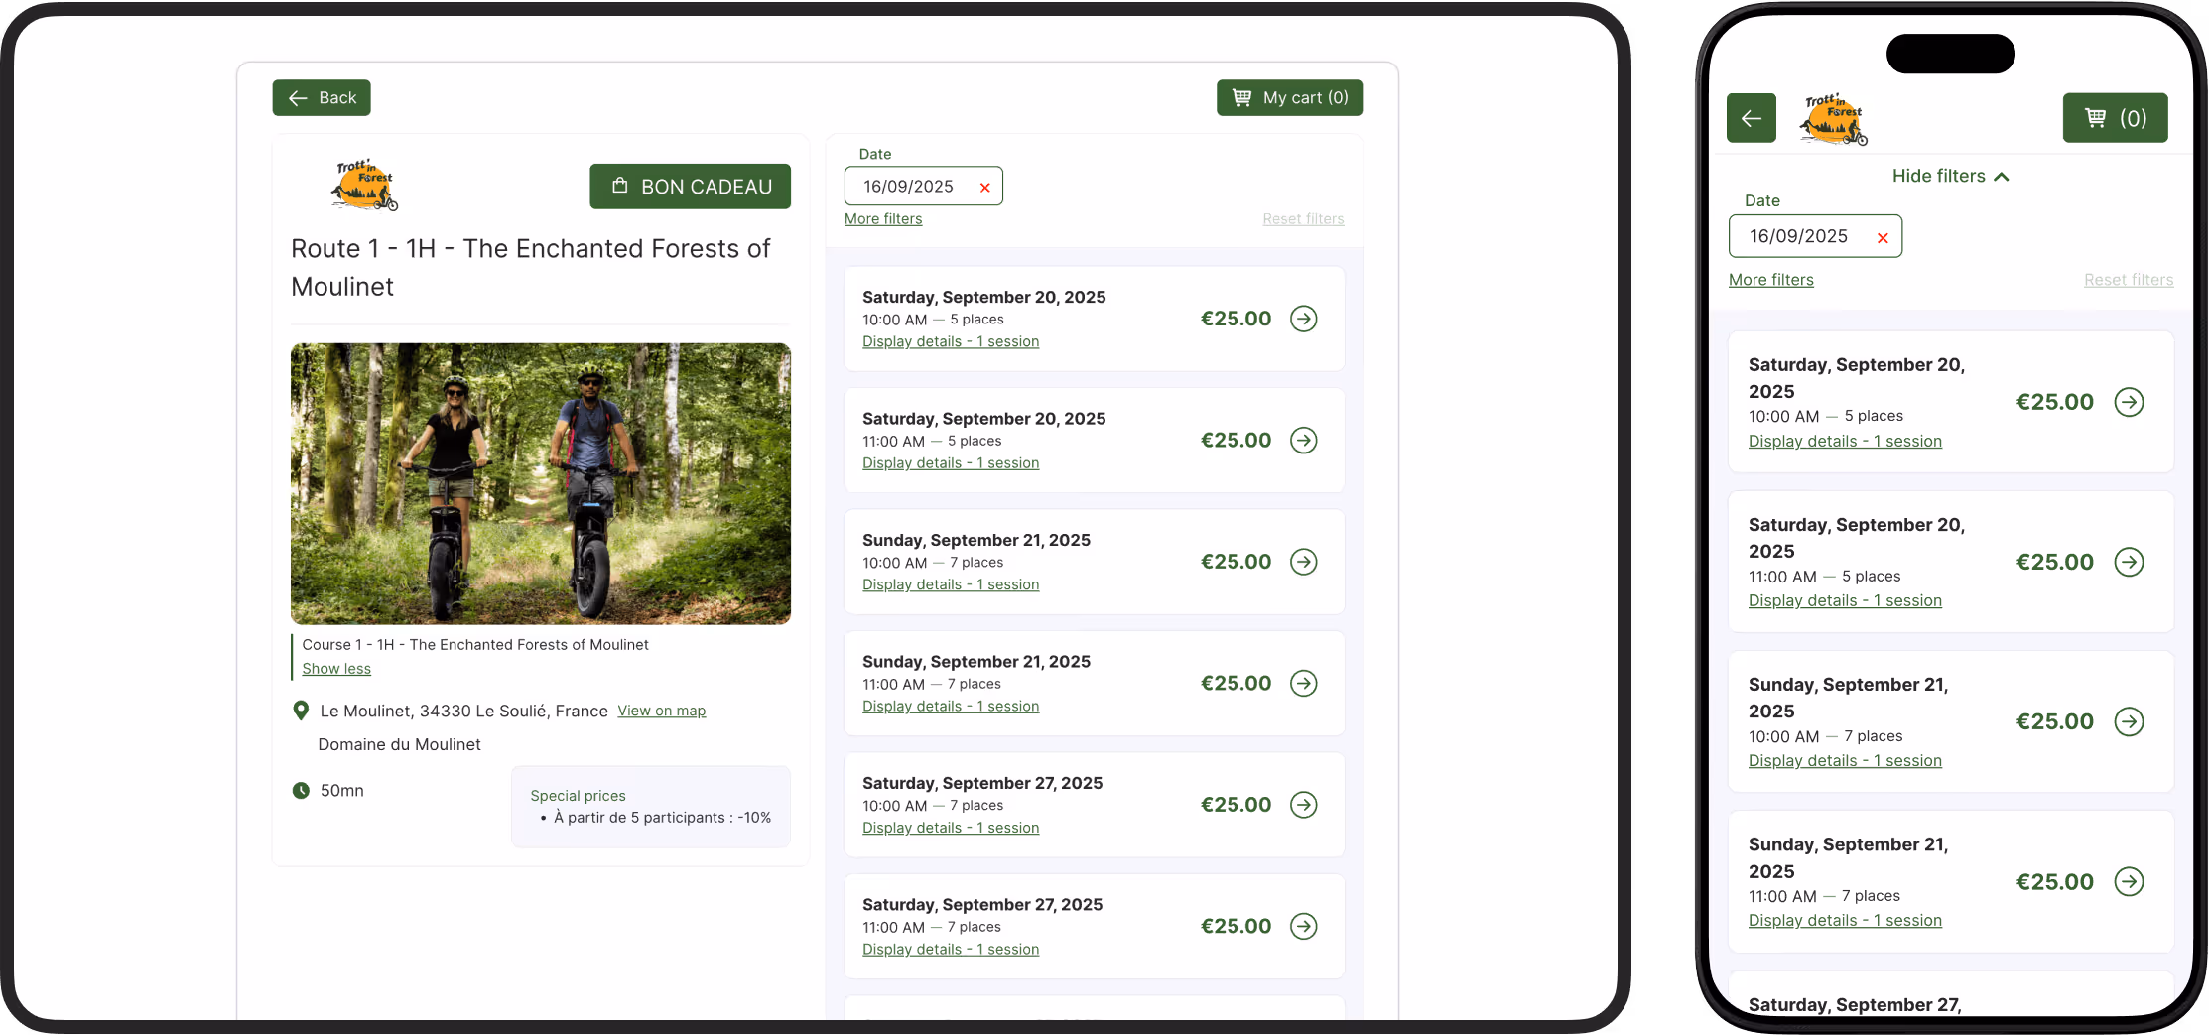
Task: Click the clock icon next to 50mn
Action: 301,791
